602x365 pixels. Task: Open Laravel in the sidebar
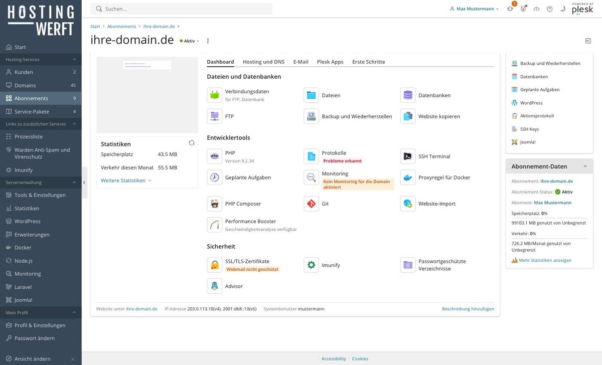[41, 287]
